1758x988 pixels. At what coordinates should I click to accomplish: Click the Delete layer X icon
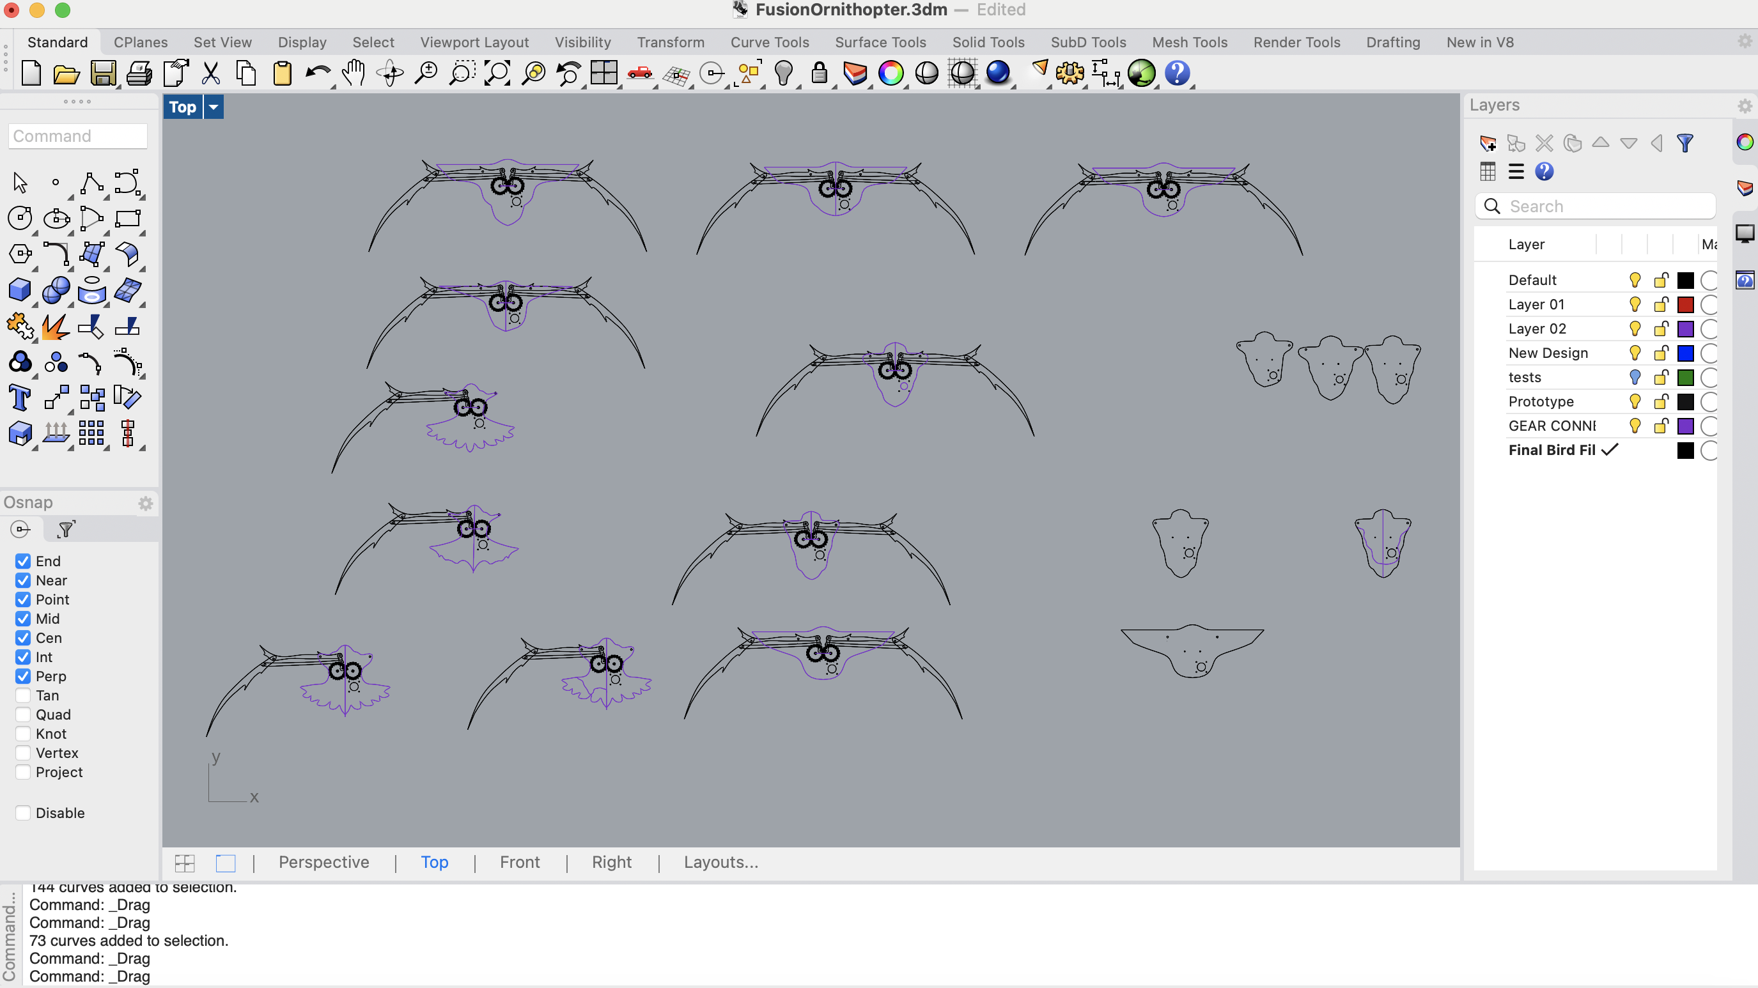tap(1544, 143)
